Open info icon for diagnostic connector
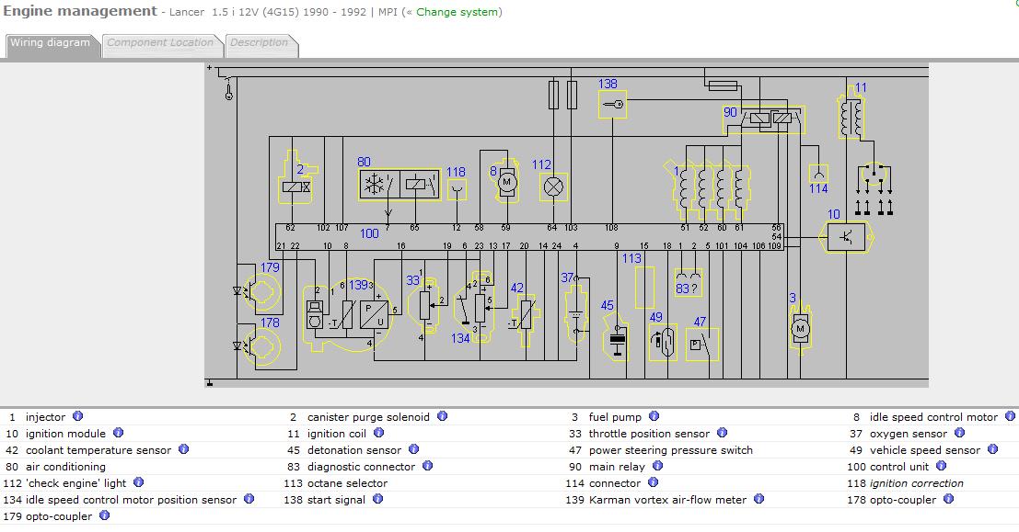Image resolution: width=1019 pixels, height=532 pixels. coord(428,465)
